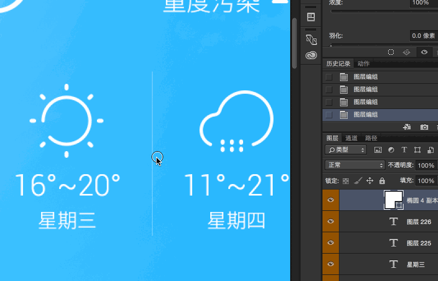Viewport: 438px width, 281px height.
Task: Set history brush source for highlighted 图层编组 state
Action: click(x=329, y=114)
